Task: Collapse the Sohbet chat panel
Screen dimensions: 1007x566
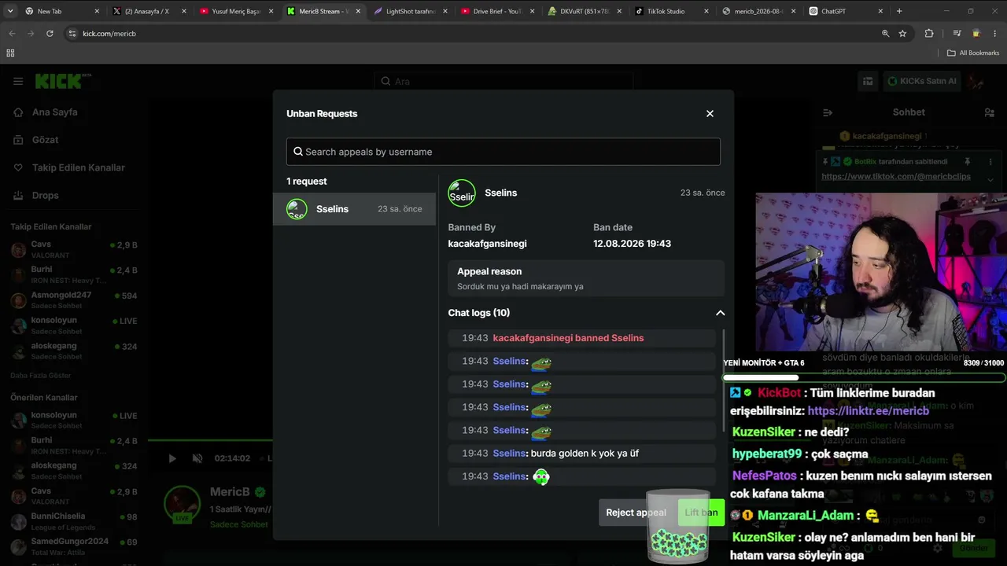Action: [x=828, y=112]
